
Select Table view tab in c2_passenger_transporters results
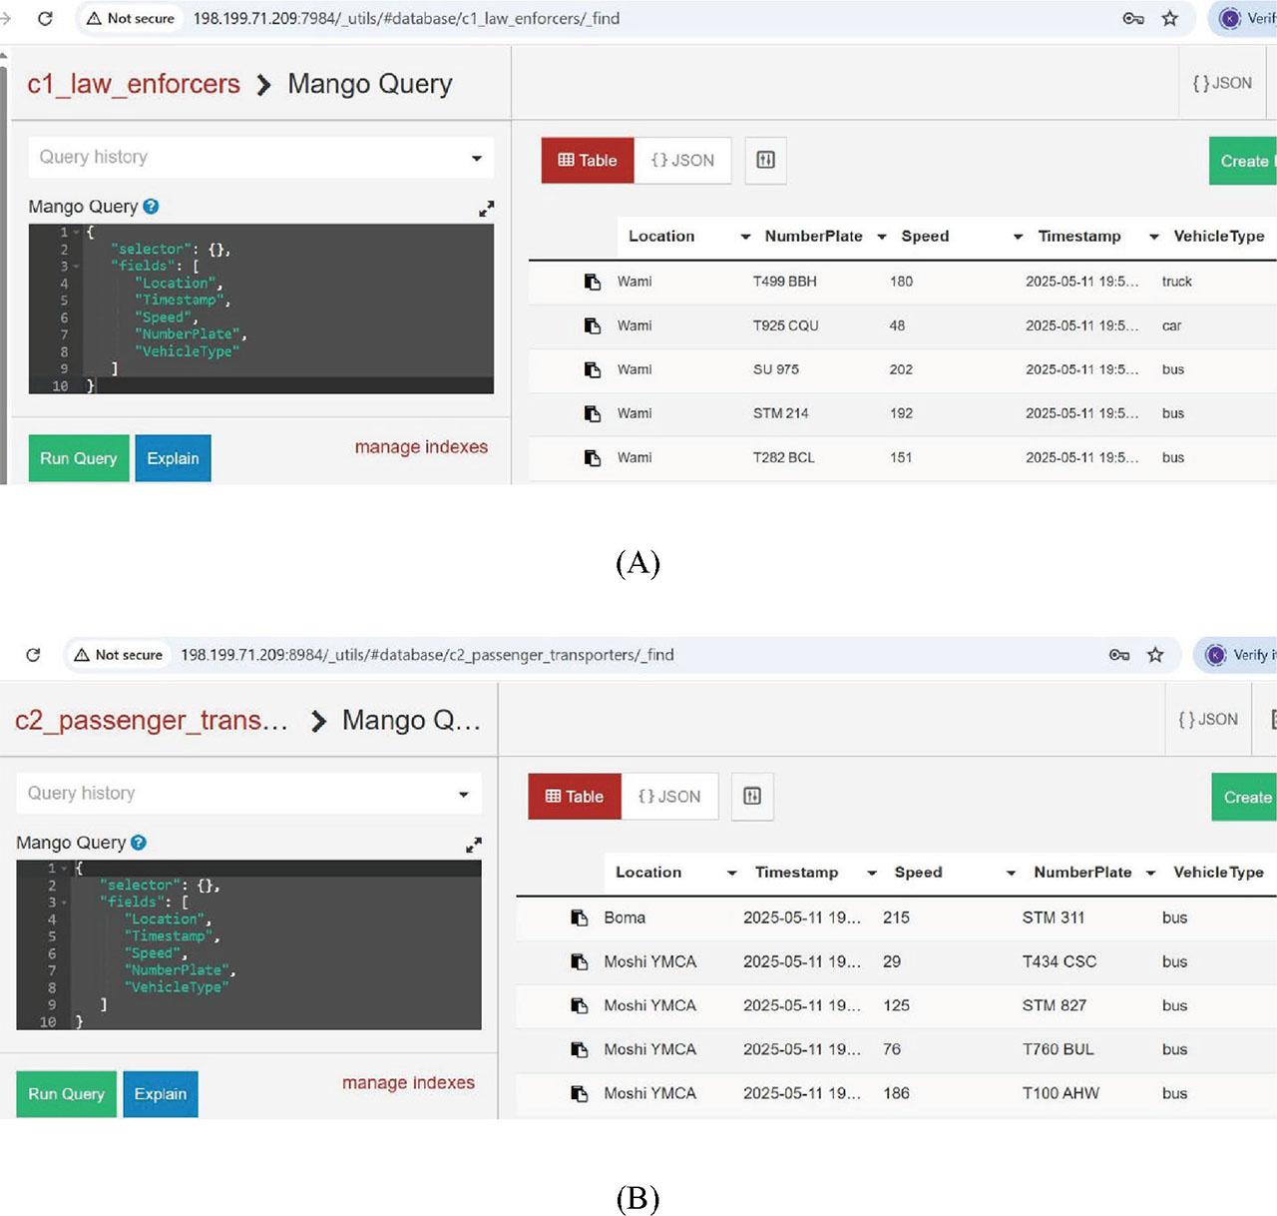[x=575, y=797]
